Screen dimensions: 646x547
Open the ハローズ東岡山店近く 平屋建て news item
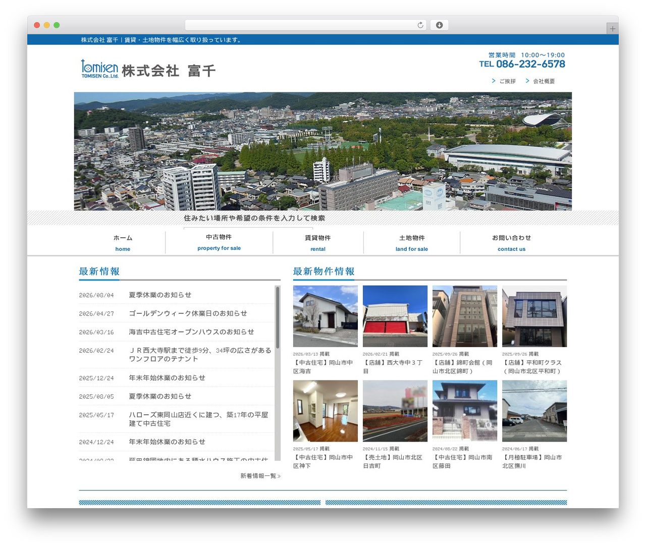(x=198, y=419)
